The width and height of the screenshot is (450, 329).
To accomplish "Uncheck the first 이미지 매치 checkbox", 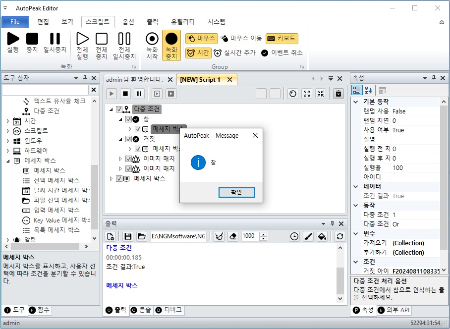I will (x=128, y=159).
